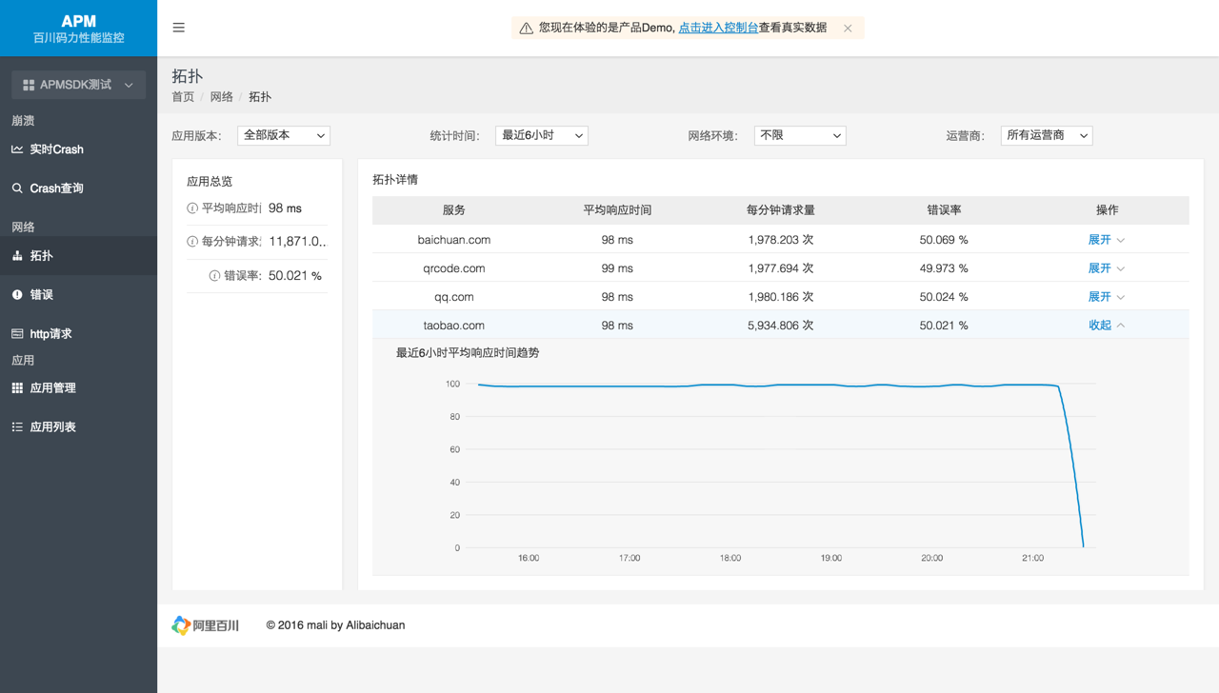The height and width of the screenshot is (693, 1219).
Task: Click the 99 ms response time cell
Action: (617, 268)
